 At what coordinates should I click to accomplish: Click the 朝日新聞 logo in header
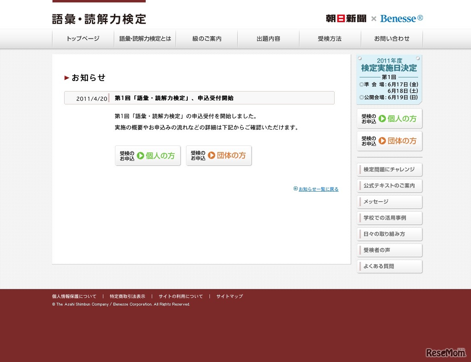[x=346, y=19]
